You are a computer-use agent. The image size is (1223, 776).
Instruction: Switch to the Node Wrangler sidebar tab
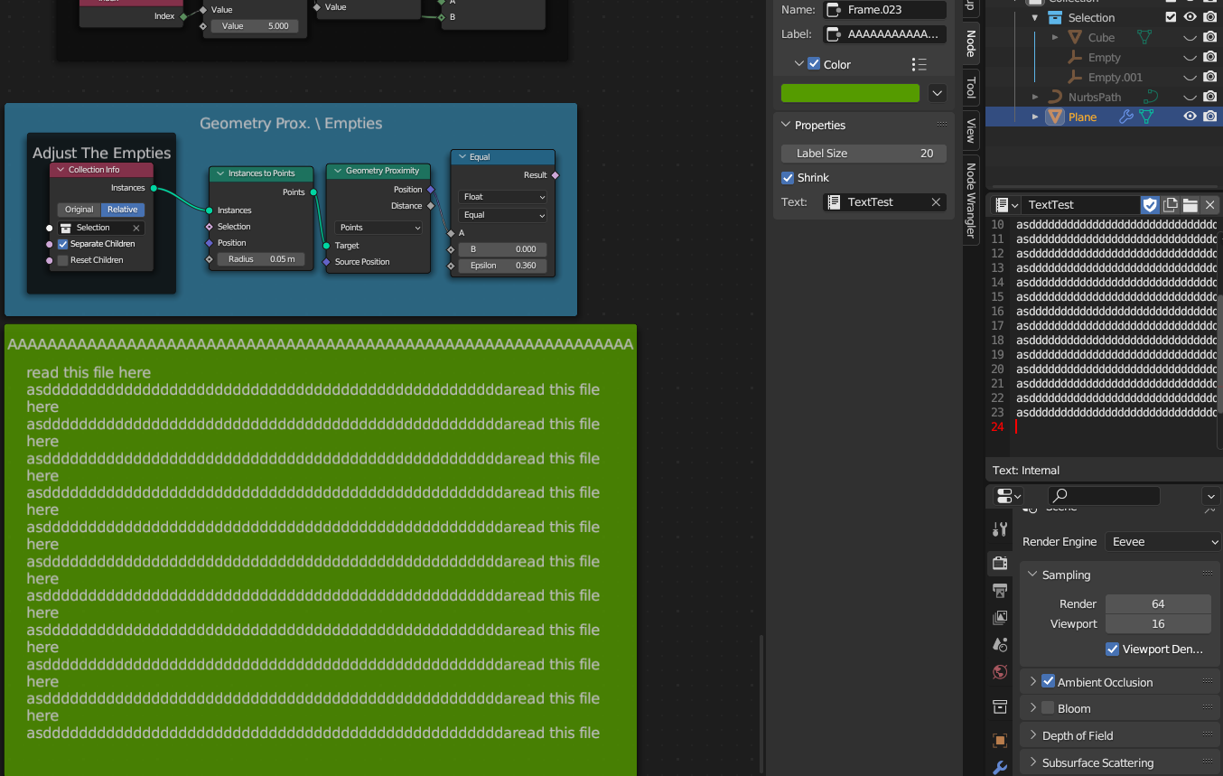pos(971,200)
